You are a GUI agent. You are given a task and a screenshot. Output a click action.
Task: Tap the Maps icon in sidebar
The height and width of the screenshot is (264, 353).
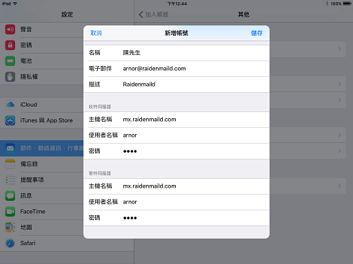10,228
